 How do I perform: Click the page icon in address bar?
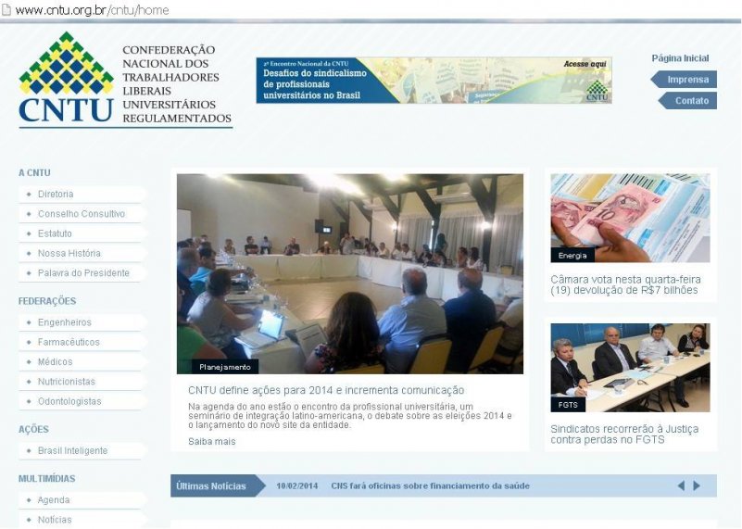click(x=6, y=9)
